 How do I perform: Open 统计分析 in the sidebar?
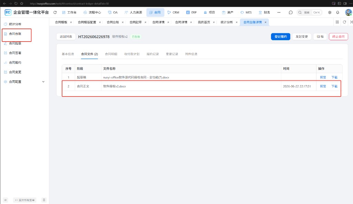(15, 24)
